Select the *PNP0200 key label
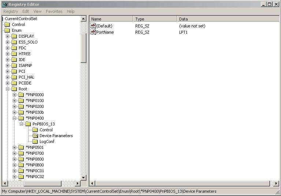 (35, 106)
